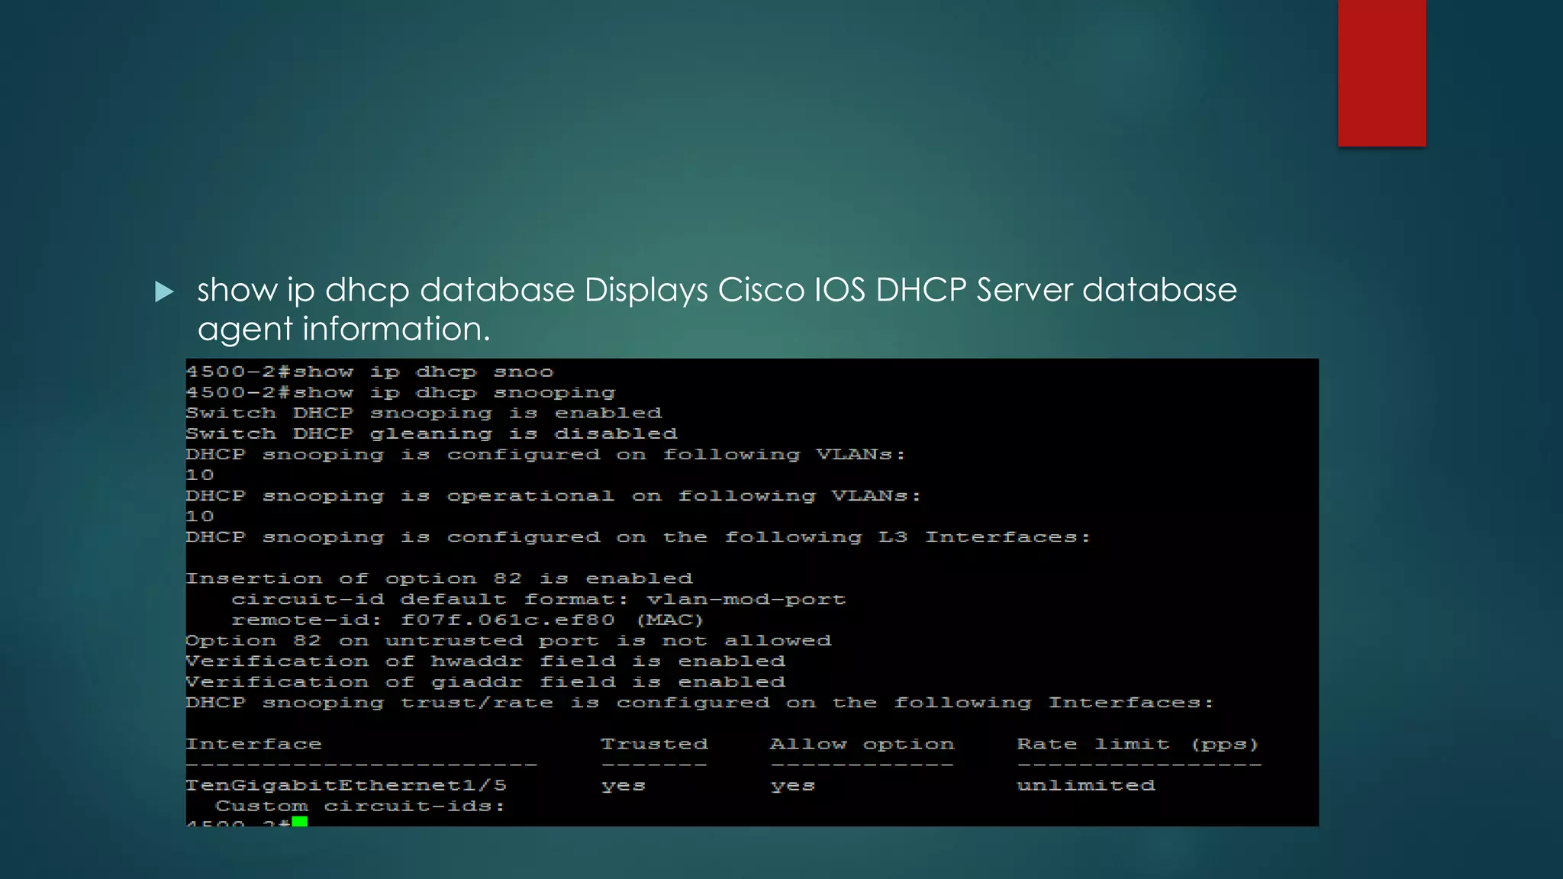Click the '4500-2#show ip dhcp snoo' line
The height and width of the screenshot is (879, 1563).
coord(370,372)
